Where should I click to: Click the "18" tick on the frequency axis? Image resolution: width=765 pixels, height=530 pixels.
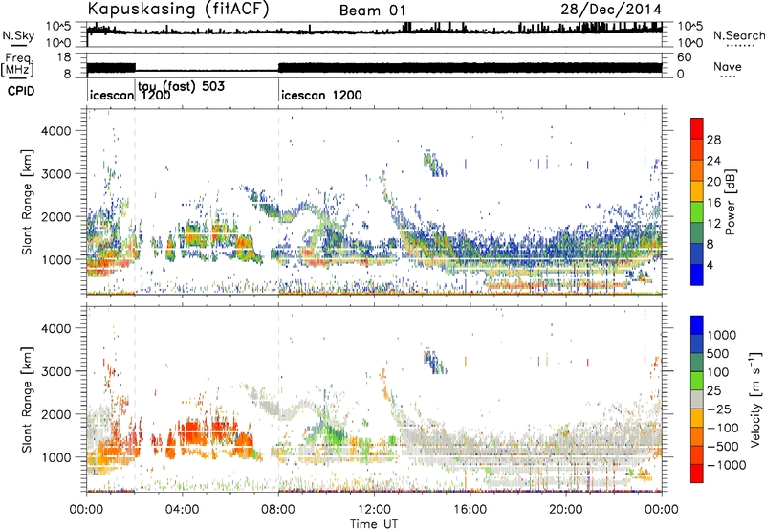[64, 57]
